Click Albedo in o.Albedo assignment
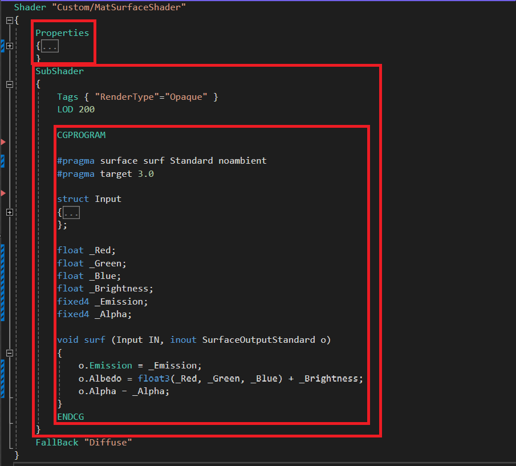The image size is (516, 466). point(105,379)
